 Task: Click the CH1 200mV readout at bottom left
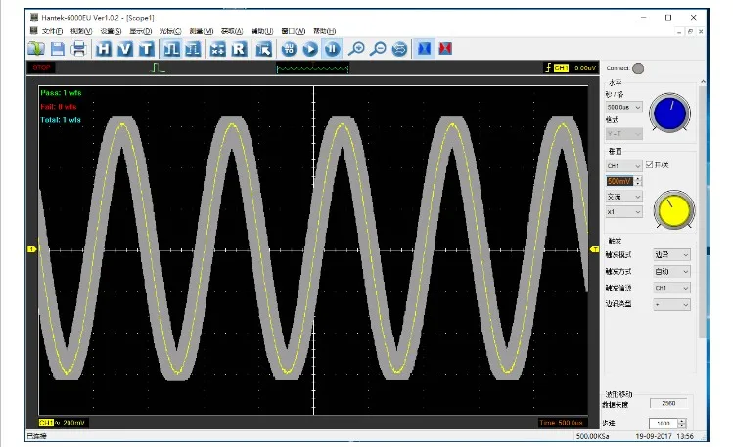[63, 423]
